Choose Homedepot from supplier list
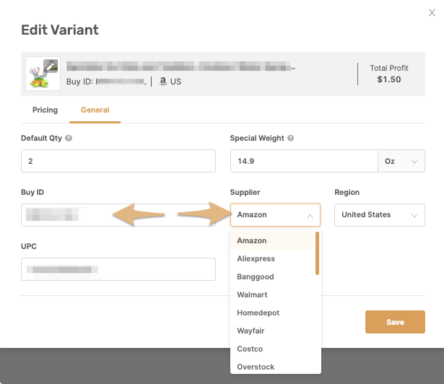The image size is (444, 384). tap(273, 313)
